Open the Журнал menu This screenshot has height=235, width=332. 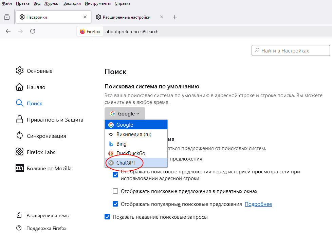pyautogui.click(x=52, y=3)
